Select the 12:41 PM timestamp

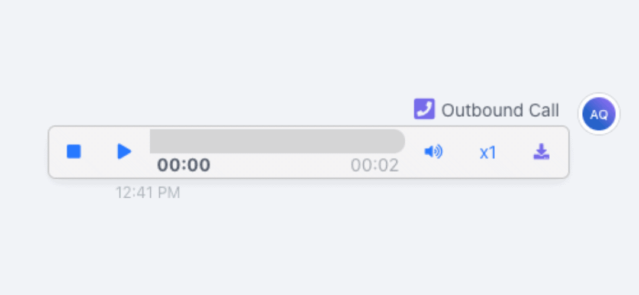(147, 192)
